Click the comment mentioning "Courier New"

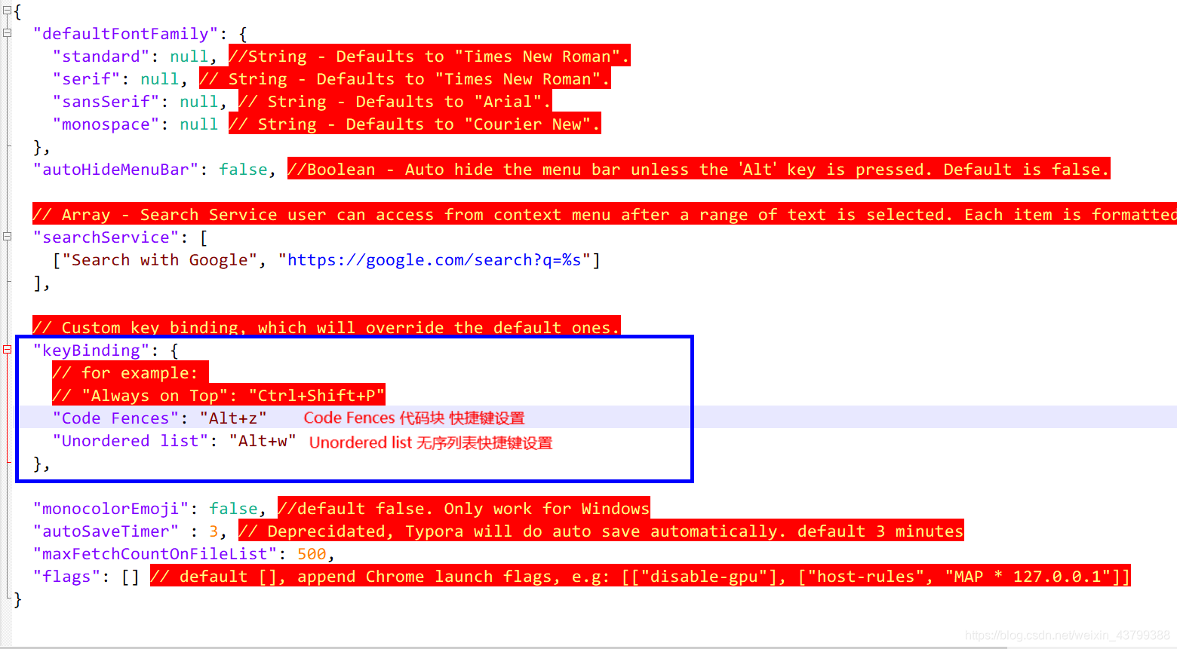point(415,124)
